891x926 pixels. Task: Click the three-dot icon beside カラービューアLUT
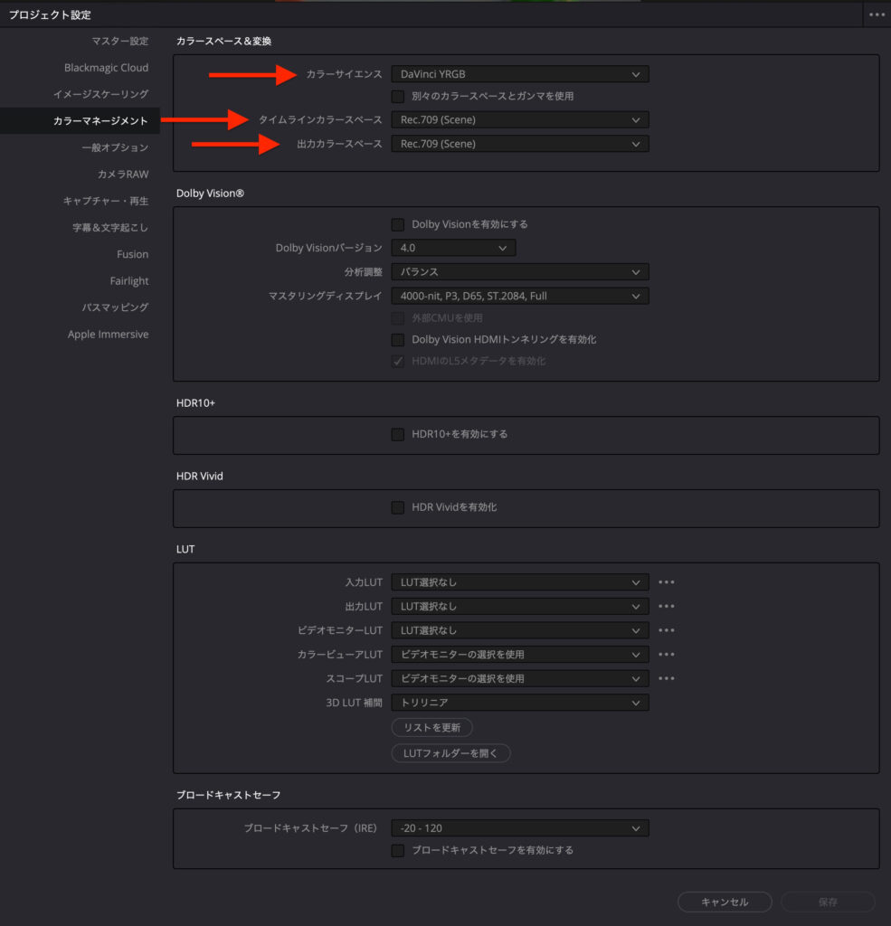click(x=667, y=655)
